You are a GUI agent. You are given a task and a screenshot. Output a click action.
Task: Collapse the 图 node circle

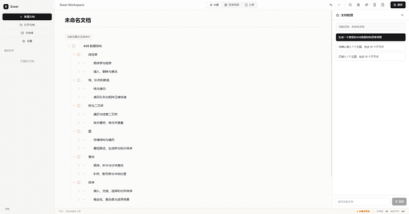(x=78, y=131)
